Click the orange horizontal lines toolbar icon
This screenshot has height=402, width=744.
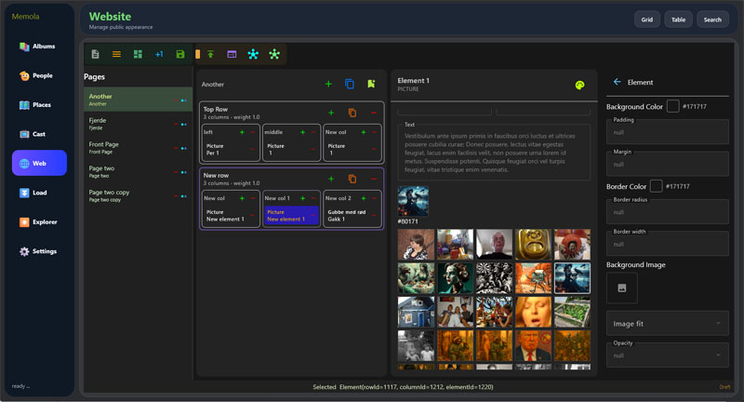point(116,54)
